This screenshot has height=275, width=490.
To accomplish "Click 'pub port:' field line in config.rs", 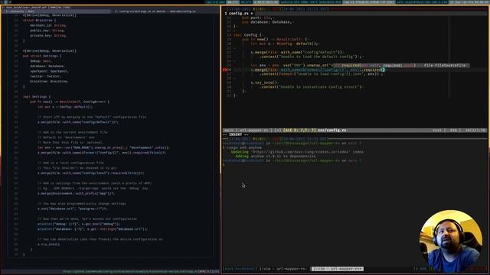I will (x=257, y=18).
